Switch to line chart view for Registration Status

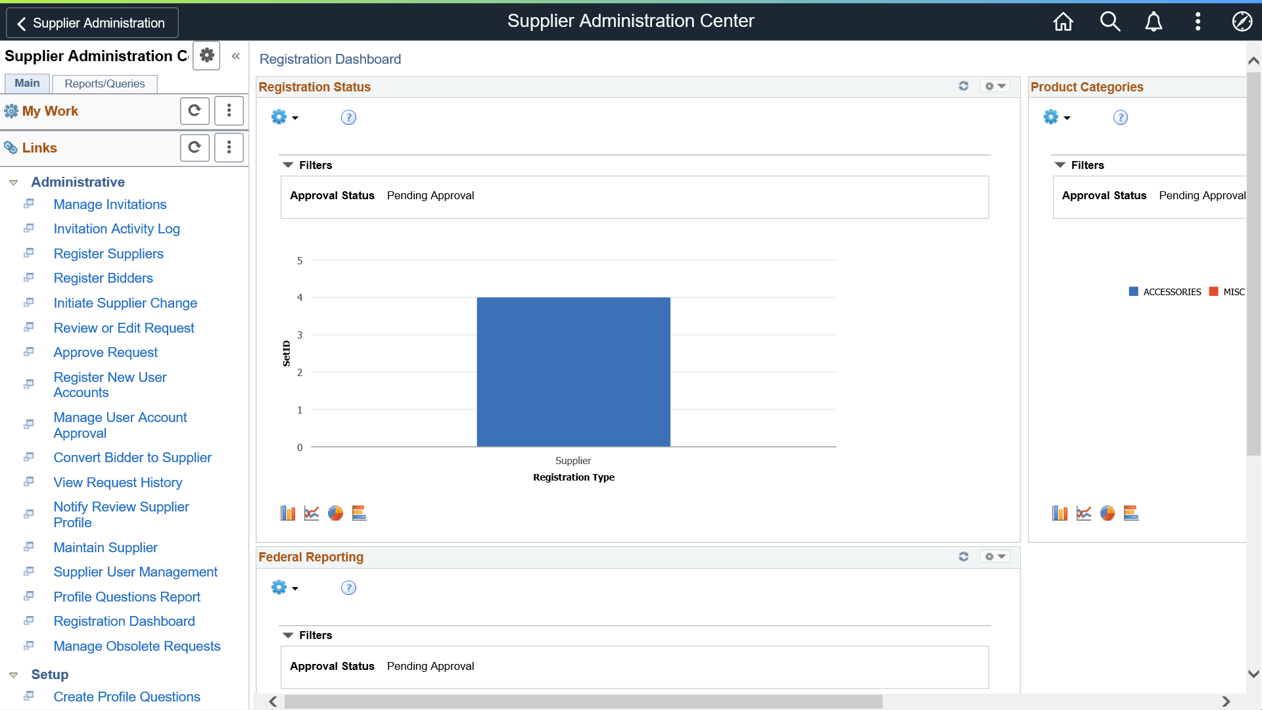(311, 513)
